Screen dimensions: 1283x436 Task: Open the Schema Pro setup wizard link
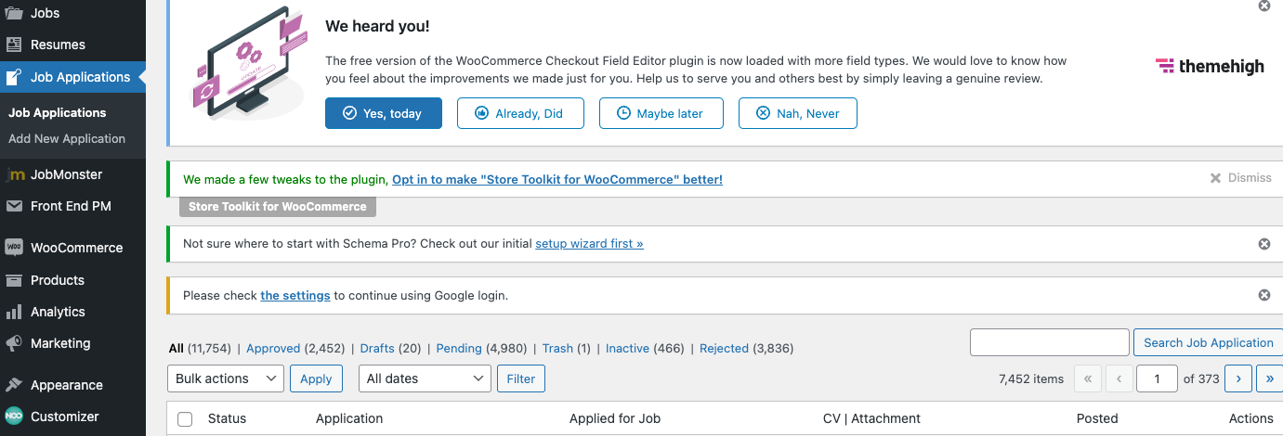tap(589, 244)
